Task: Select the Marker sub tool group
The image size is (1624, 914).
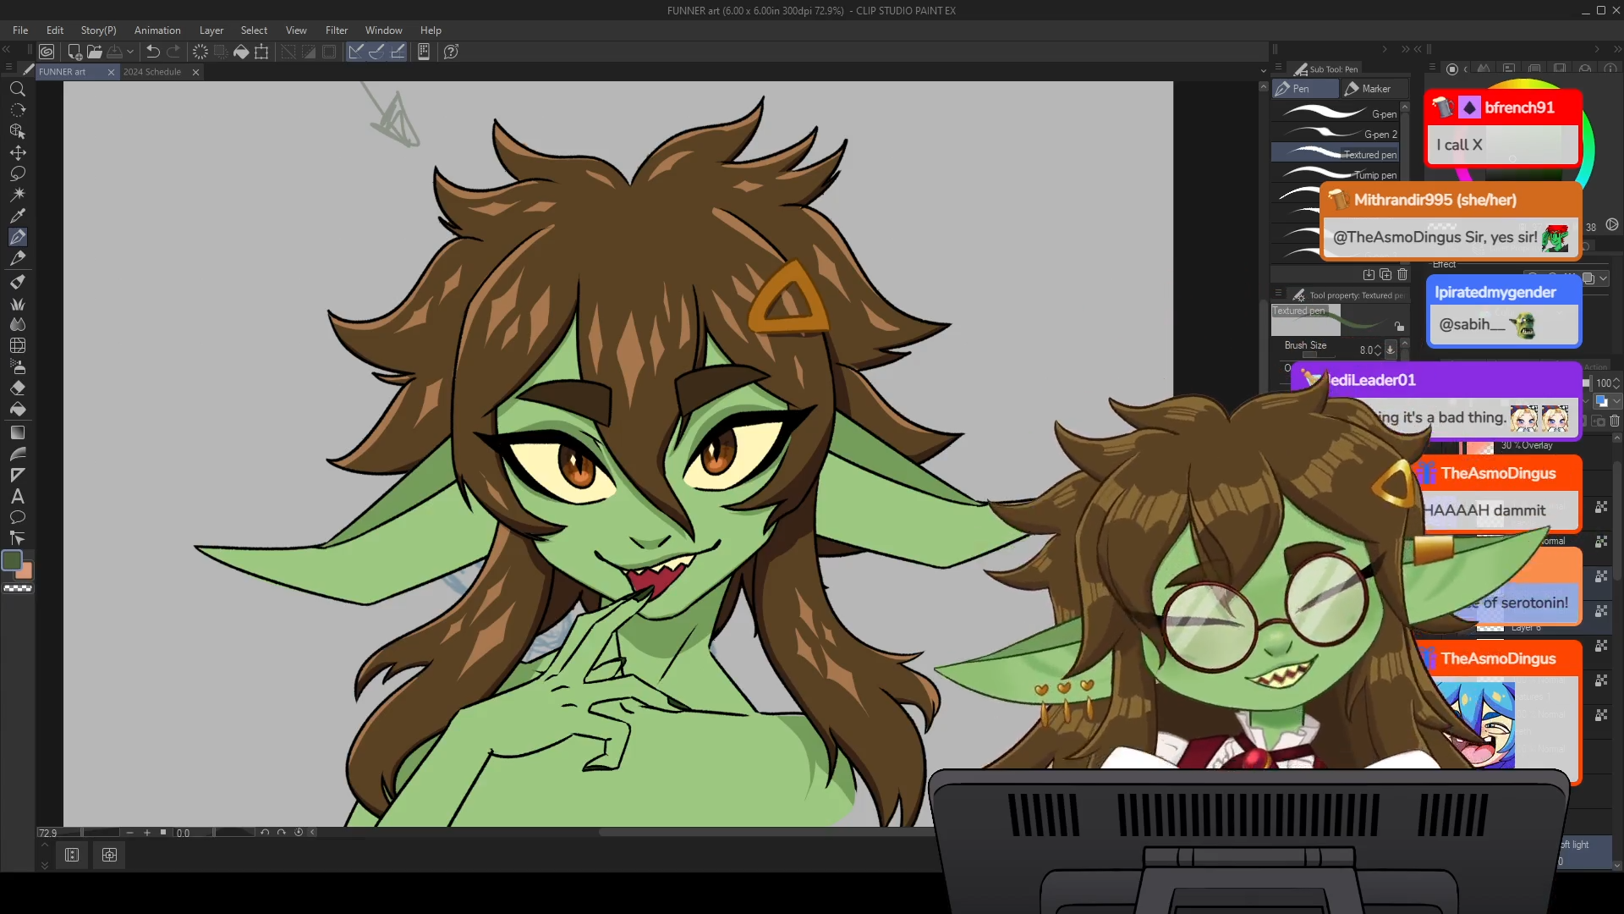Action: pyautogui.click(x=1375, y=89)
